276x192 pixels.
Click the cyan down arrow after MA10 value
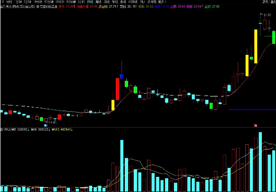(x=72, y=130)
